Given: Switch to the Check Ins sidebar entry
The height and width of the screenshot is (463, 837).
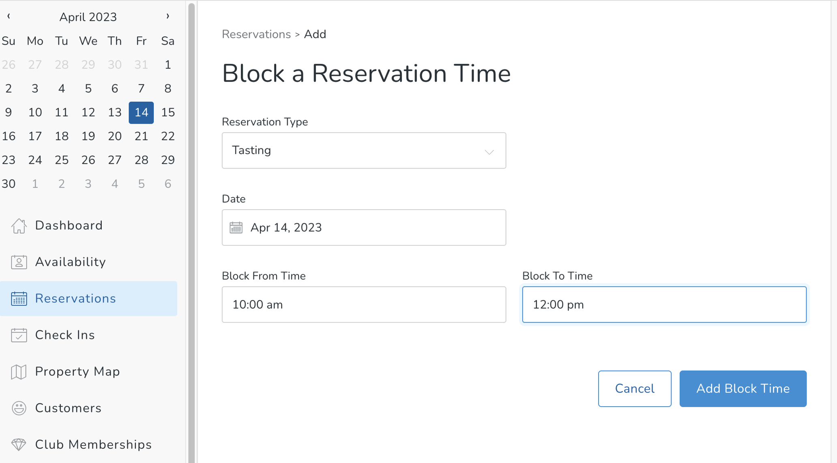Looking at the screenshot, I should pyautogui.click(x=65, y=335).
